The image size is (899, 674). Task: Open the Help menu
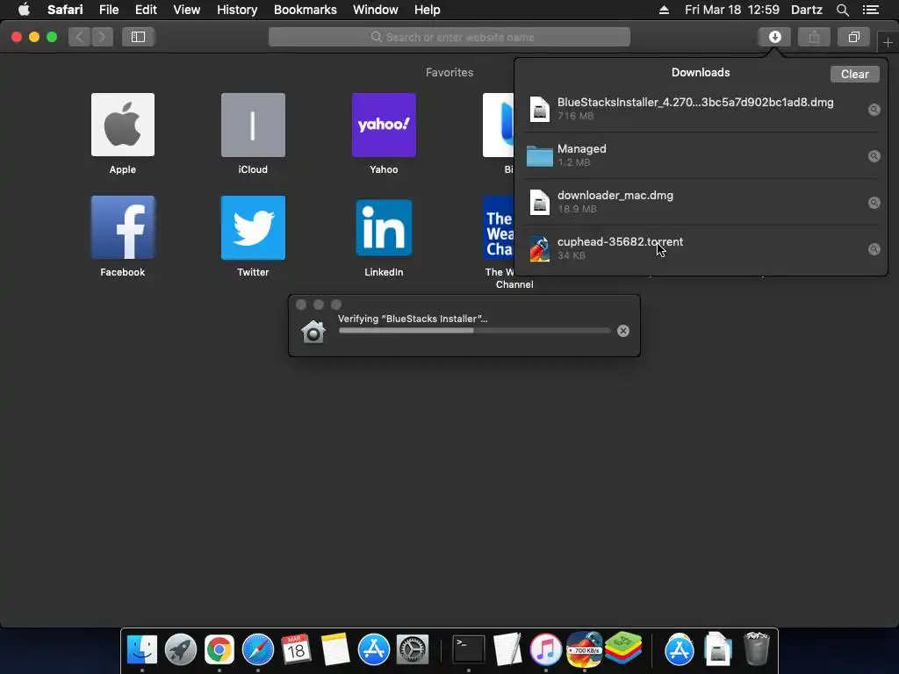click(x=428, y=10)
